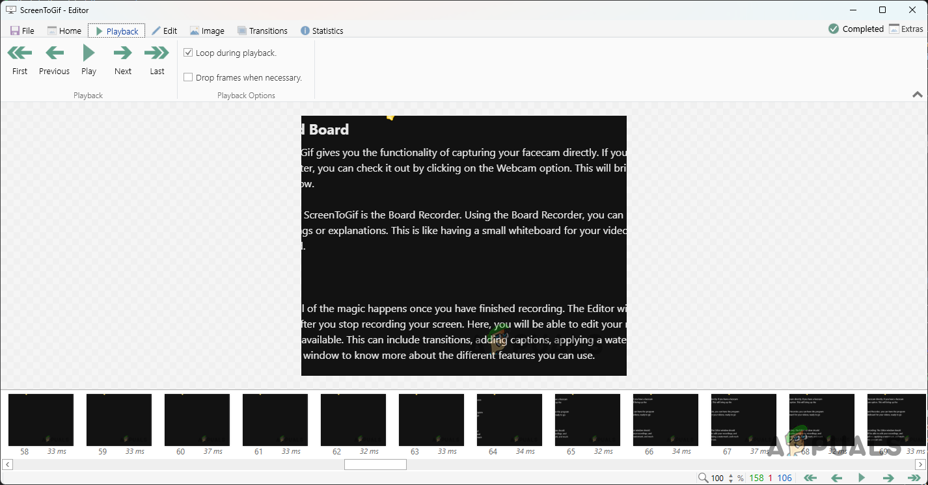
Task: Jump to the First frame using the ribbon button
Action: pos(20,60)
